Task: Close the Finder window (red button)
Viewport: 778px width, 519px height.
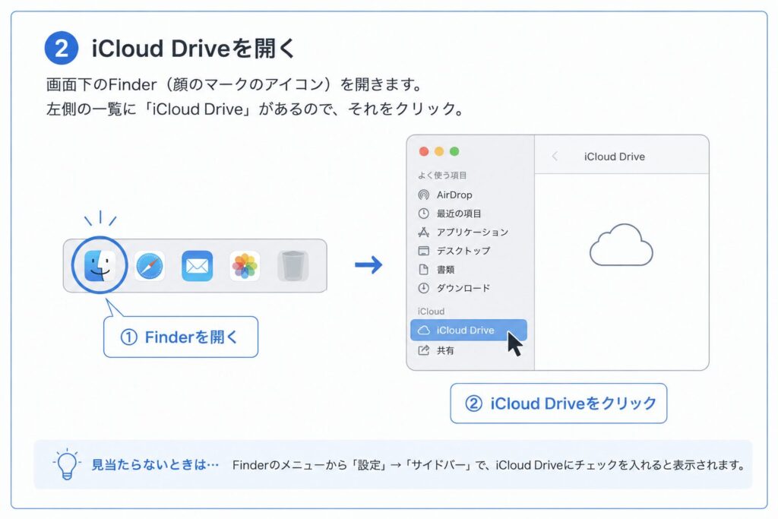Action: tap(424, 151)
